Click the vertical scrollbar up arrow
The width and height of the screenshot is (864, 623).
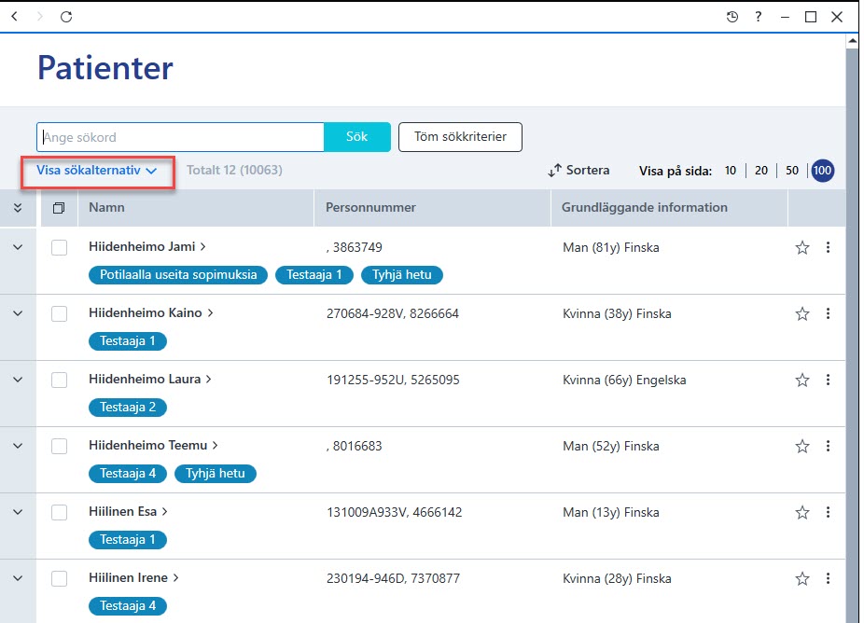point(852,41)
